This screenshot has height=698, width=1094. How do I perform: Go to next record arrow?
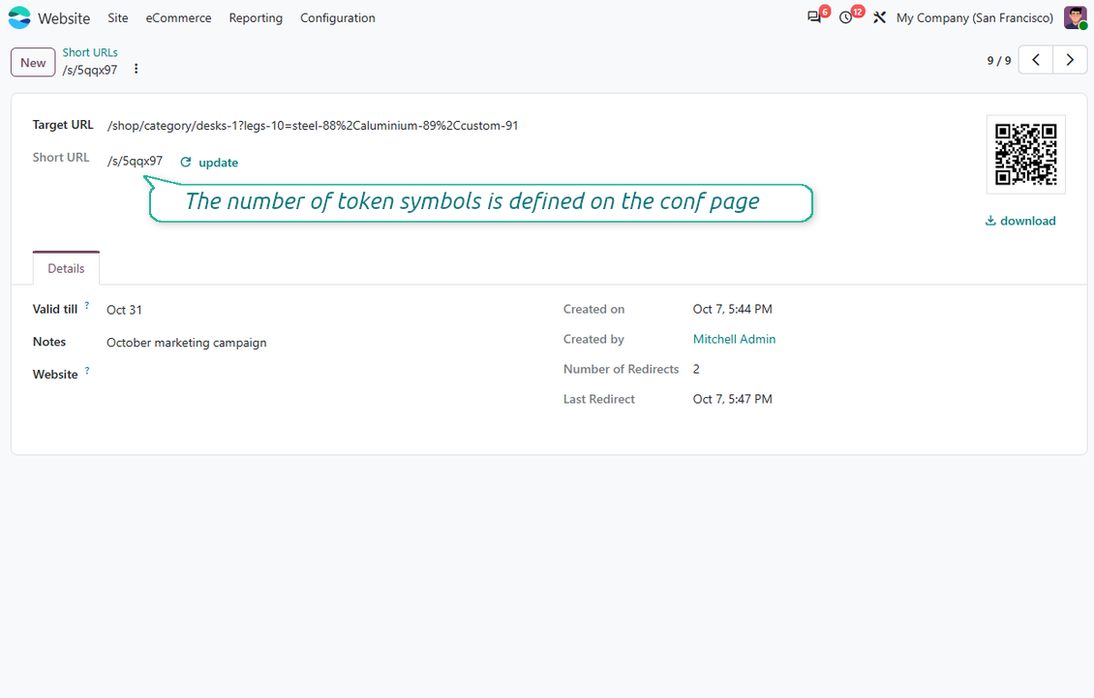1070,60
